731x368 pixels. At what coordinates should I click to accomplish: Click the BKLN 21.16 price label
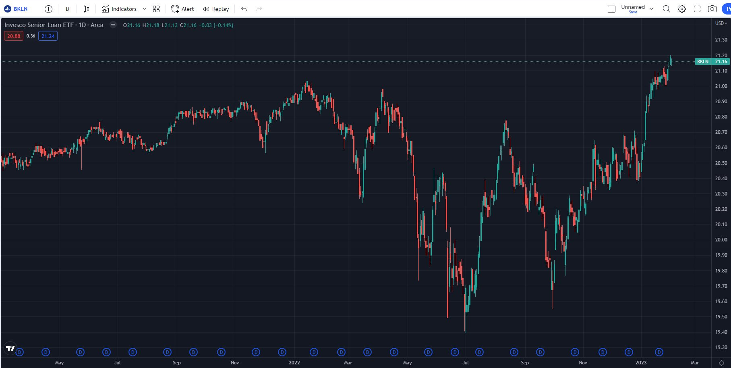712,62
